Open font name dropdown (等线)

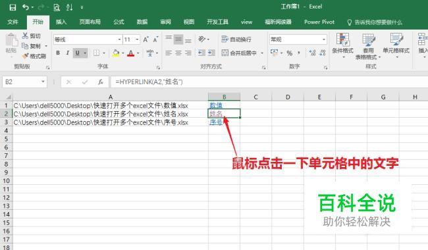point(119,40)
